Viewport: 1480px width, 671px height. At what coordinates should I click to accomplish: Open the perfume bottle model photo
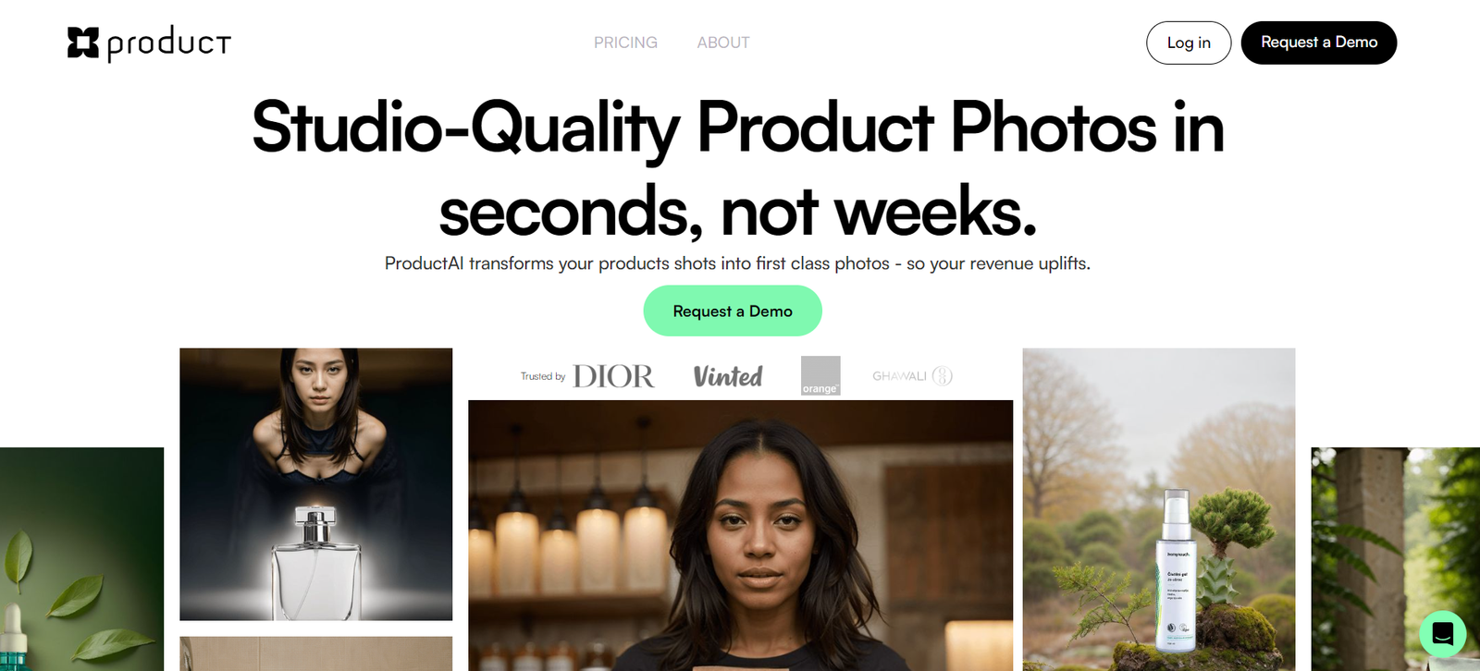click(316, 484)
